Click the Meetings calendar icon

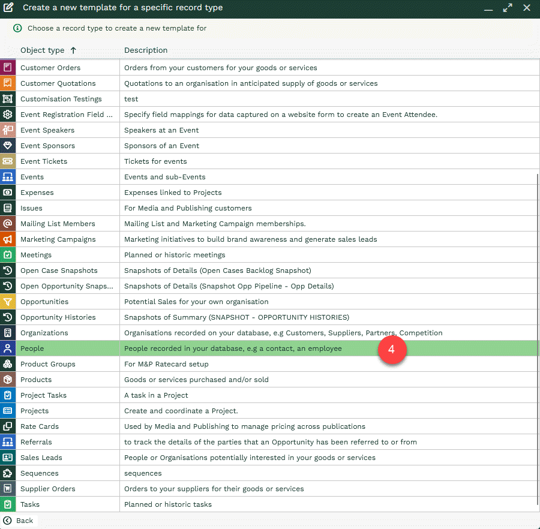(8, 255)
